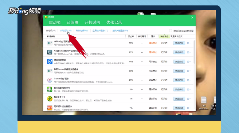239x133 pixels.
Task: Click the office助手 row icon
Action: click(x=50, y=43)
